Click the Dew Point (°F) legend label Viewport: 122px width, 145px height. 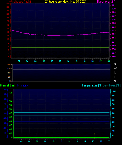[x=112, y=85]
